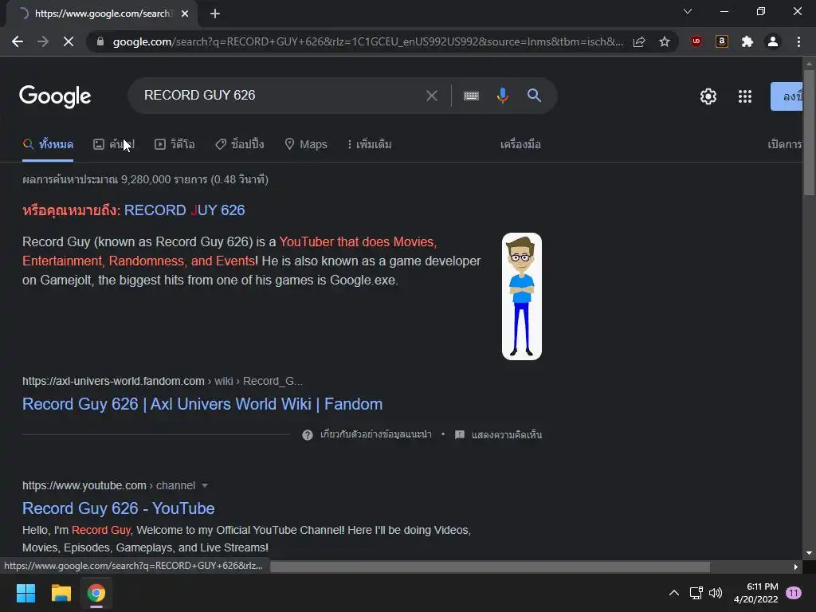
Task: Expand the youtube.com result options arrow
Action: (x=205, y=485)
